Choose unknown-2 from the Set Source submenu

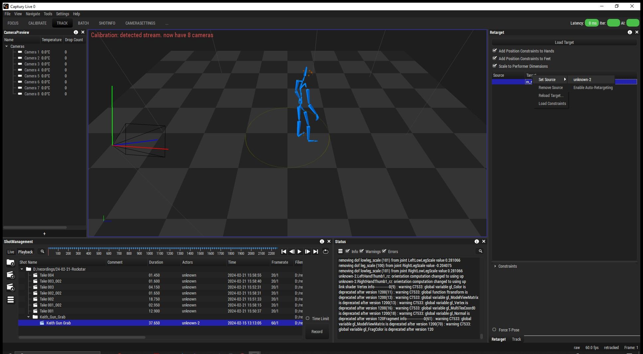[x=582, y=80]
